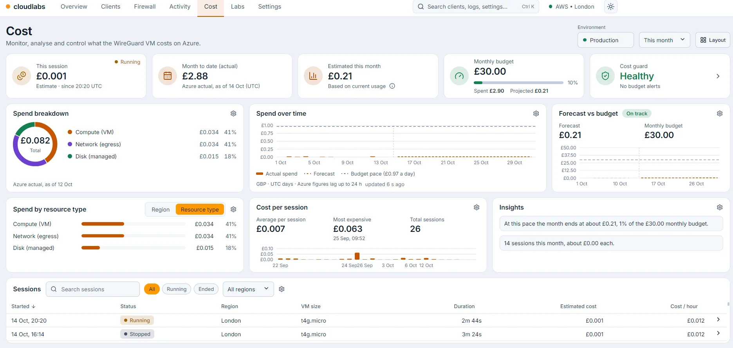Open Spend breakdown settings gear
This screenshot has height=348, width=733.
233,113
